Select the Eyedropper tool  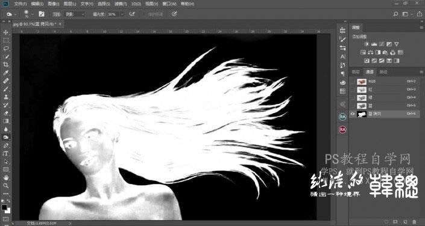[x=5, y=73]
